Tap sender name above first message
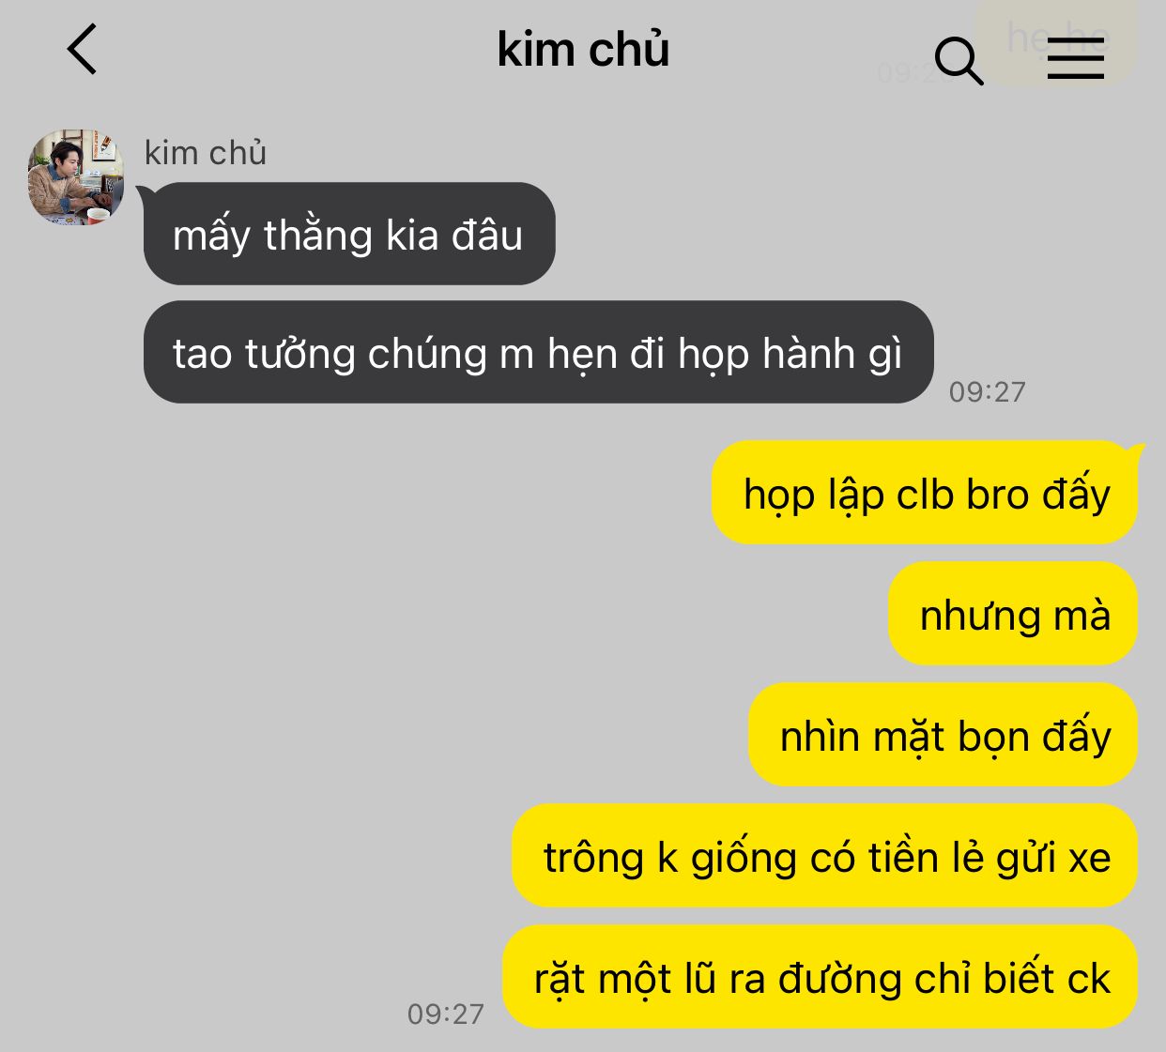The height and width of the screenshot is (1052, 1166). click(206, 153)
